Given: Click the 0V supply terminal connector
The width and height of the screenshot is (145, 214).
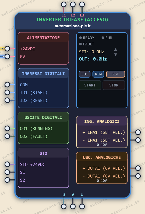Looking at the screenshot, I should coord(7,56).
